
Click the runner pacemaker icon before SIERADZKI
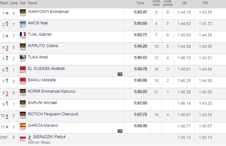pyautogui.click(x=30, y=137)
